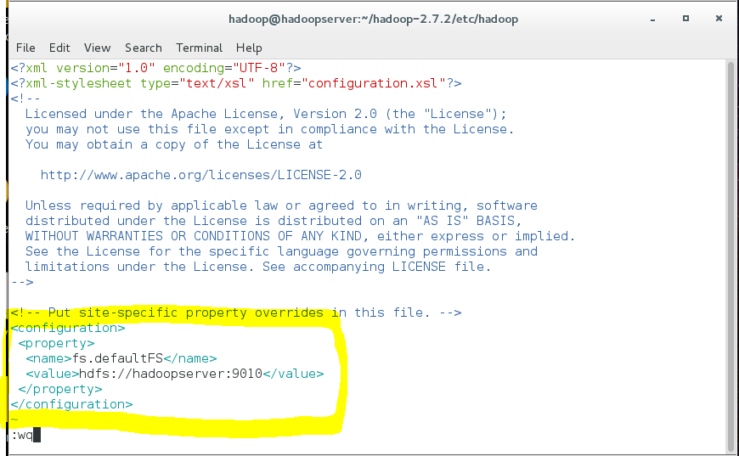Click the 'See the License for' line
This screenshot has width=739, height=456.
pyautogui.click(x=281, y=251)
